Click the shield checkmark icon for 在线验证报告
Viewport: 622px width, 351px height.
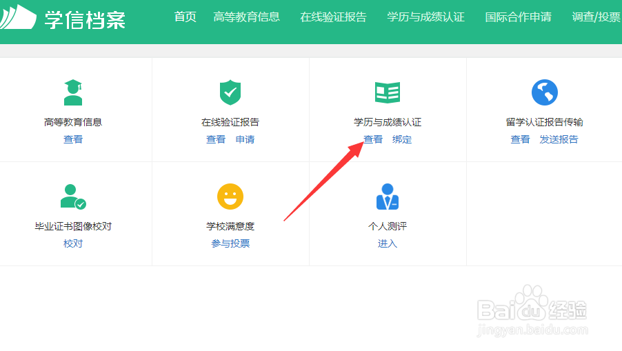[230, 92]
